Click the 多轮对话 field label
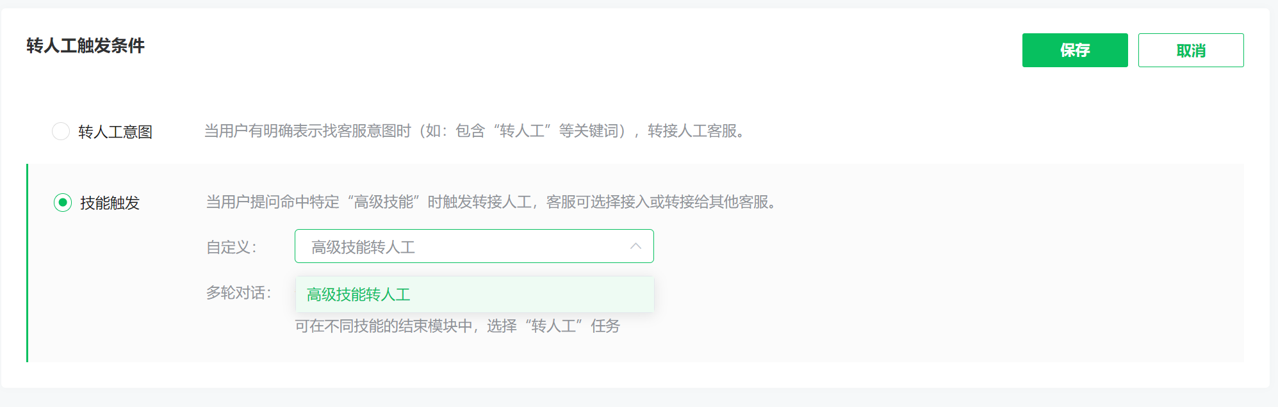Image resolution: width=1278 pixels, height=407 pixels. tap(238, 293)
